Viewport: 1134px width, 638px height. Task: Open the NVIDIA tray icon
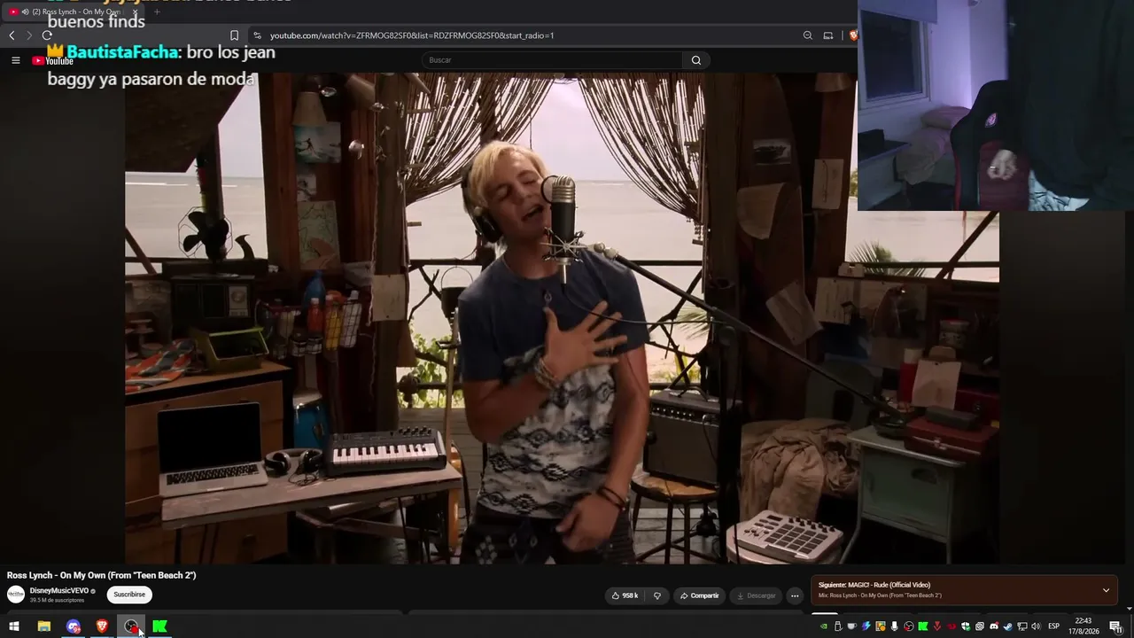pyautogui.click(x=824, y=626)
